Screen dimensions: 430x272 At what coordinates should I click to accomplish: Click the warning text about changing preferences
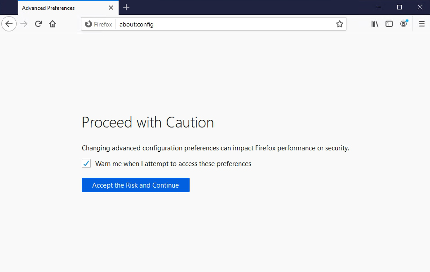coord(215,148)
